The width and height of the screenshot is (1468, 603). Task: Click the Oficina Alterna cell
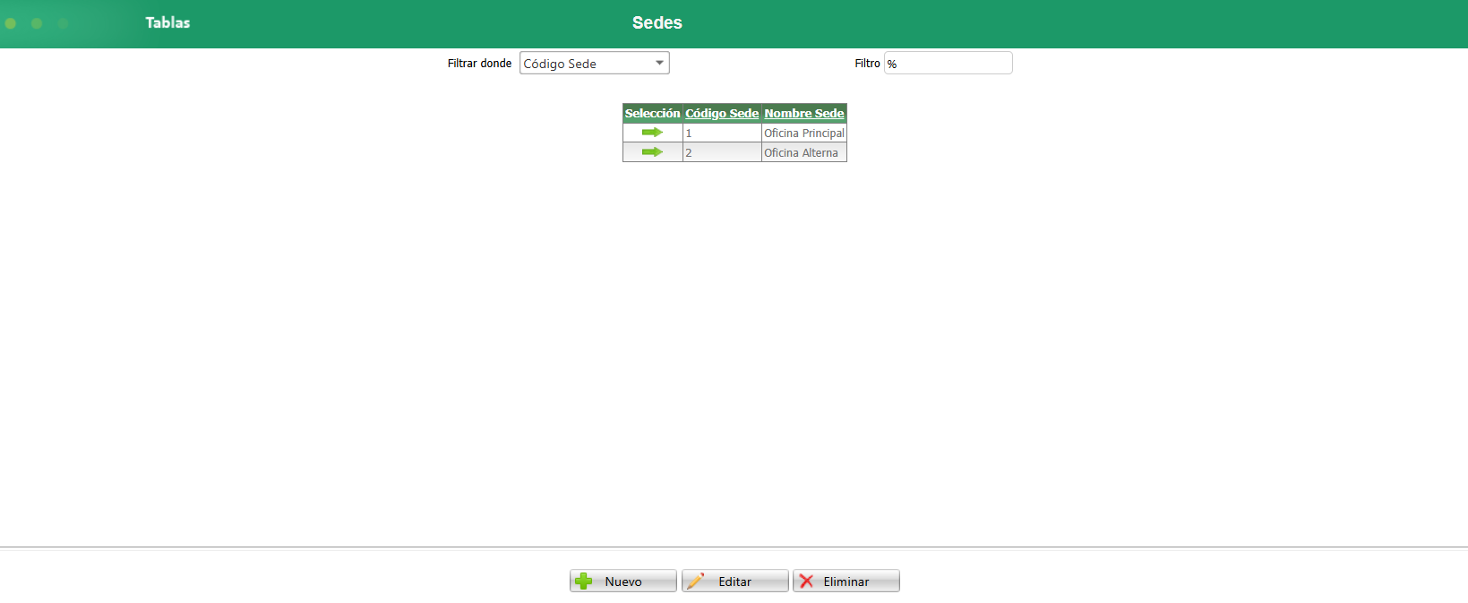pyautogui.click(x=804, y=152)
